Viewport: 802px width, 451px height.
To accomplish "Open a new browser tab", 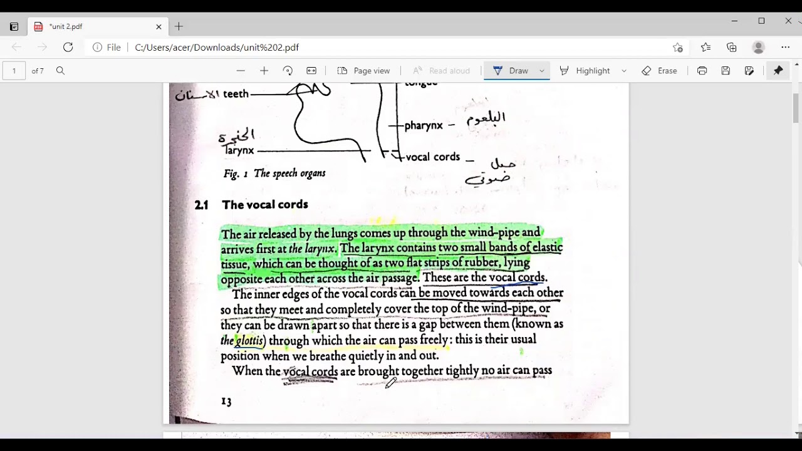I will click(179, 26).
